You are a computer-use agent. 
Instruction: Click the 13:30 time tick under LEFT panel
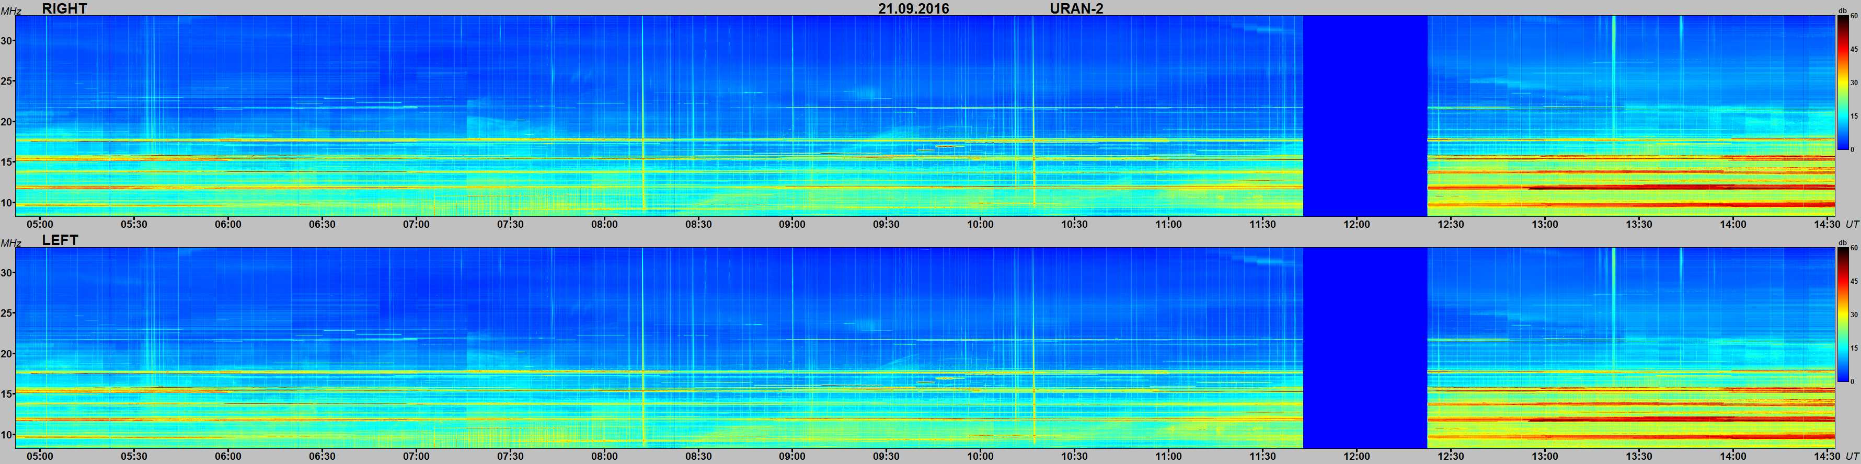(x=1638, y=456)
